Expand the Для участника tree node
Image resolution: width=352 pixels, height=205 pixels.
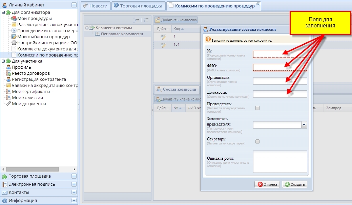click(3, 61)
